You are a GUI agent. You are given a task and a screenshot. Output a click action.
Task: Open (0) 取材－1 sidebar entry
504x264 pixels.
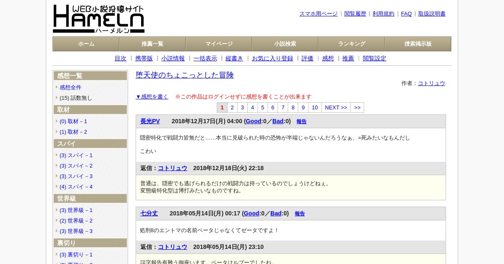[x=73, y=122]
